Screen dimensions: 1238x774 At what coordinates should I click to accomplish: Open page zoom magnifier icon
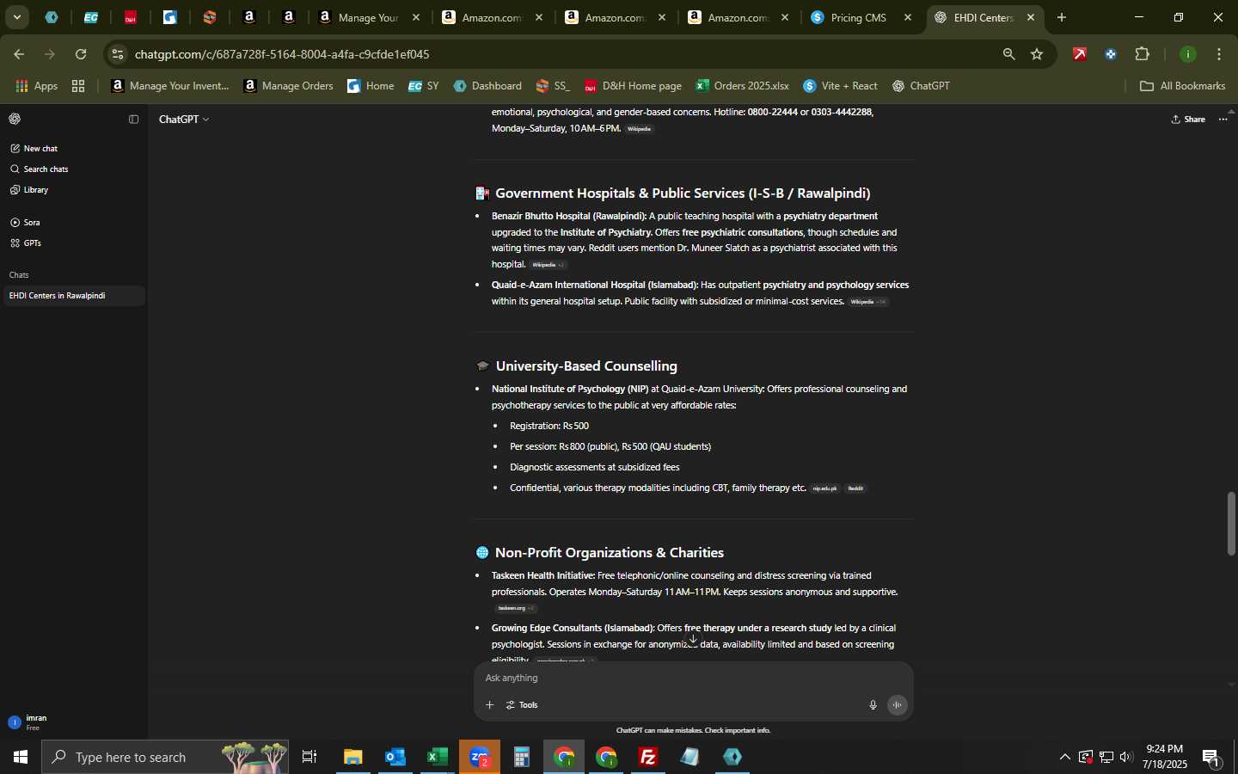point(1008,54)
